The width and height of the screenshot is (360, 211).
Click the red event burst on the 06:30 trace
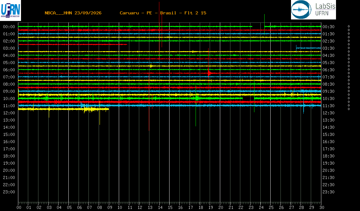210,73
